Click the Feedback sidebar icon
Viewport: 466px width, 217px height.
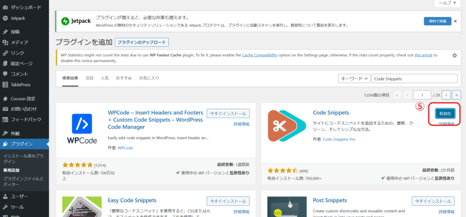[x=5, y=120]
